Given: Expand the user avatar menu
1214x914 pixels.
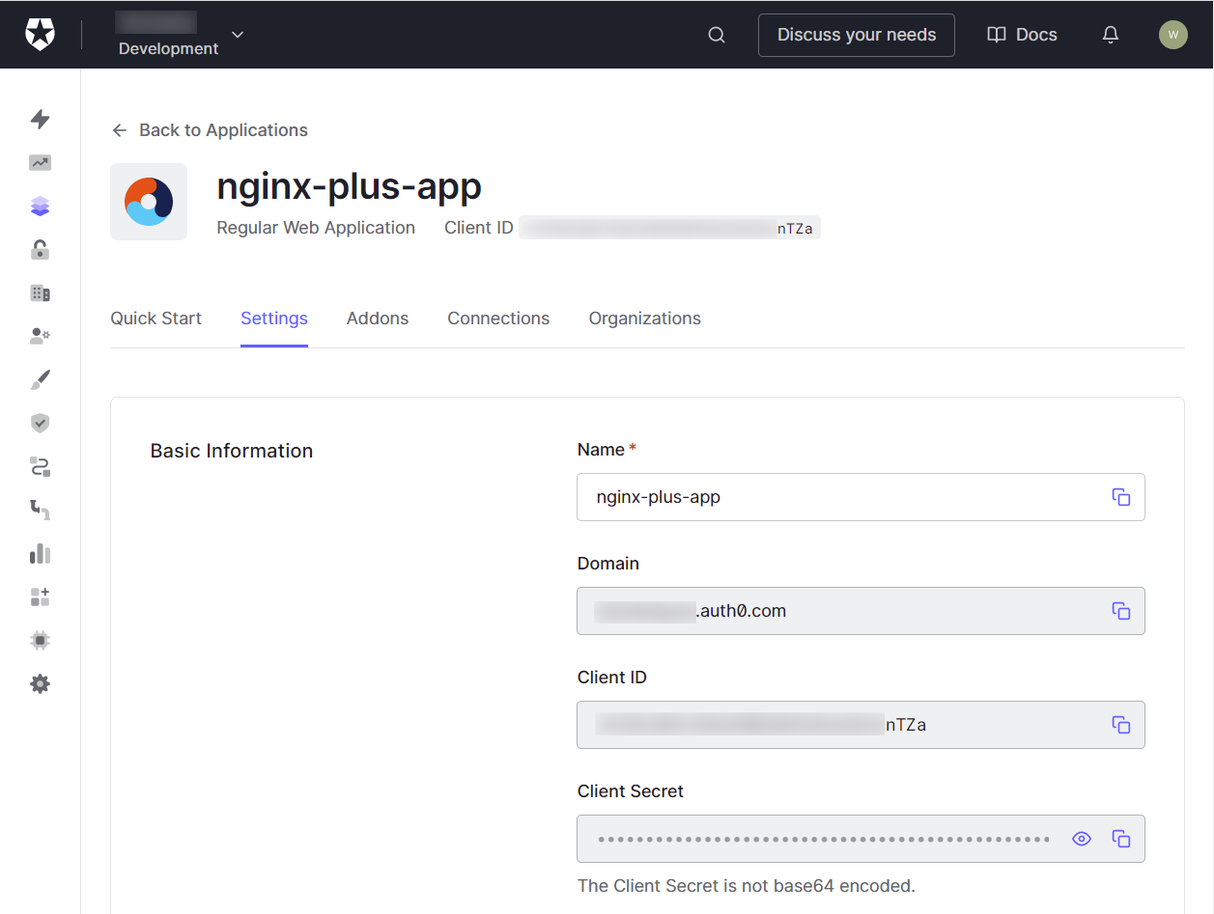Looking at the screenshot, I should [x=1172, y=34].
